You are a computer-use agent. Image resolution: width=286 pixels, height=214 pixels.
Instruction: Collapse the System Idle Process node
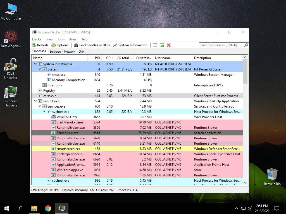(x=35, y=64)
